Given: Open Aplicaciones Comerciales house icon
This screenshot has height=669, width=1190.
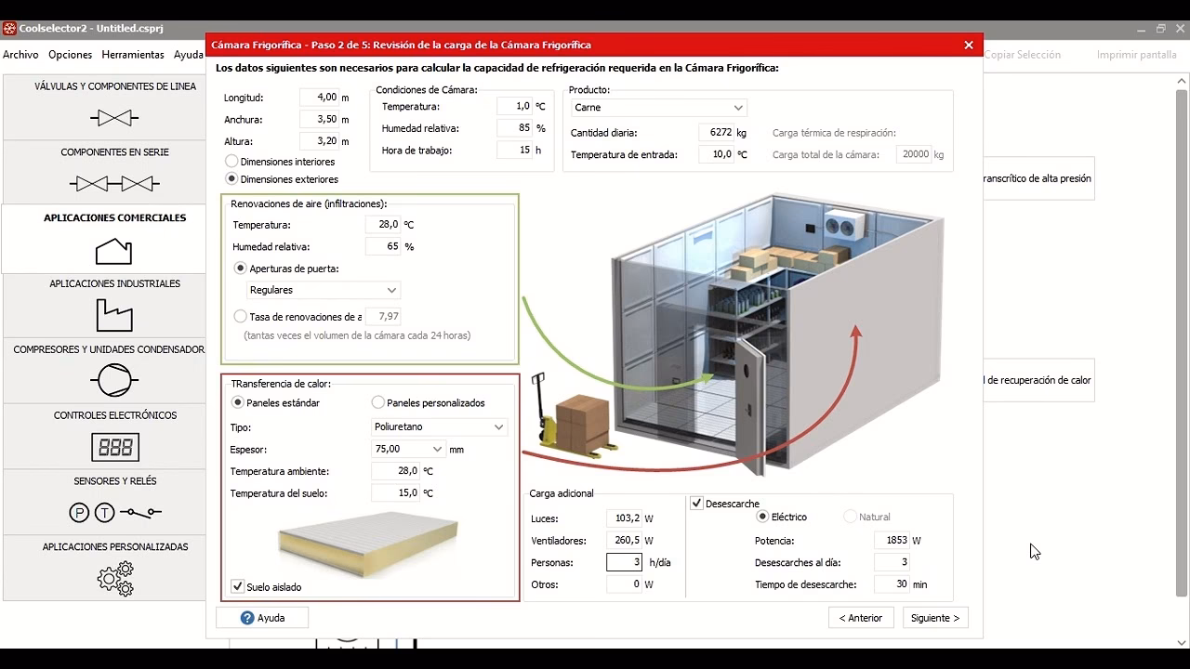Looking at the screenshot, I should tap(114, 251).
